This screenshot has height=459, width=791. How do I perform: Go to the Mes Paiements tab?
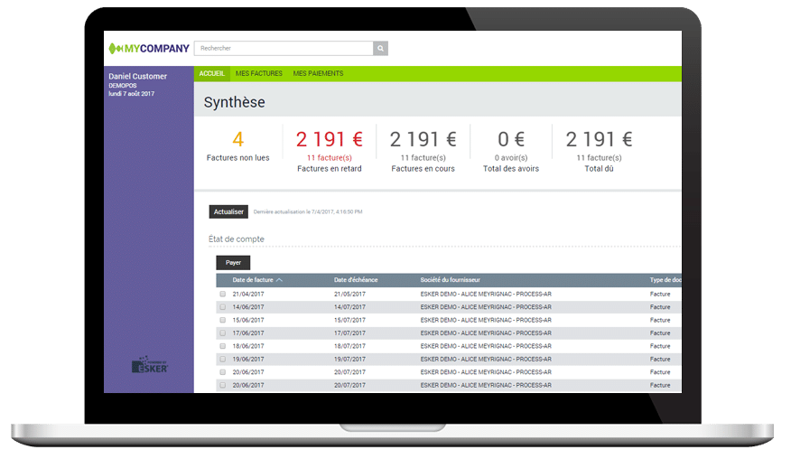318,73
